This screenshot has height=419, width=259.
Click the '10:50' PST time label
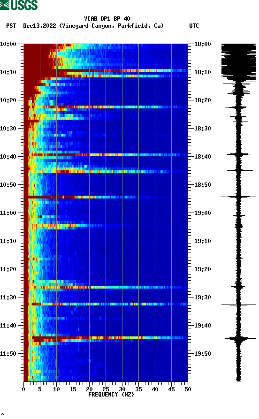pyautogui.click(x=8, y=185)
